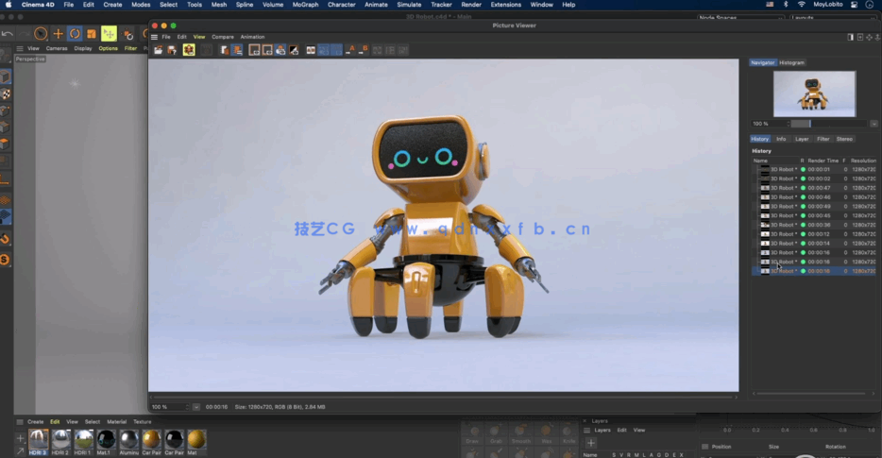Click orange S snap icon left palette
Screen dimensions: 882x458
click(x=5, y=260)
